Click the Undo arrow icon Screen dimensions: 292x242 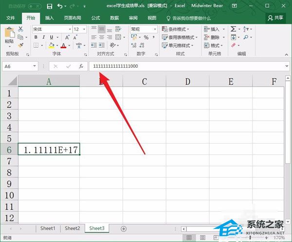click(60, 6)
